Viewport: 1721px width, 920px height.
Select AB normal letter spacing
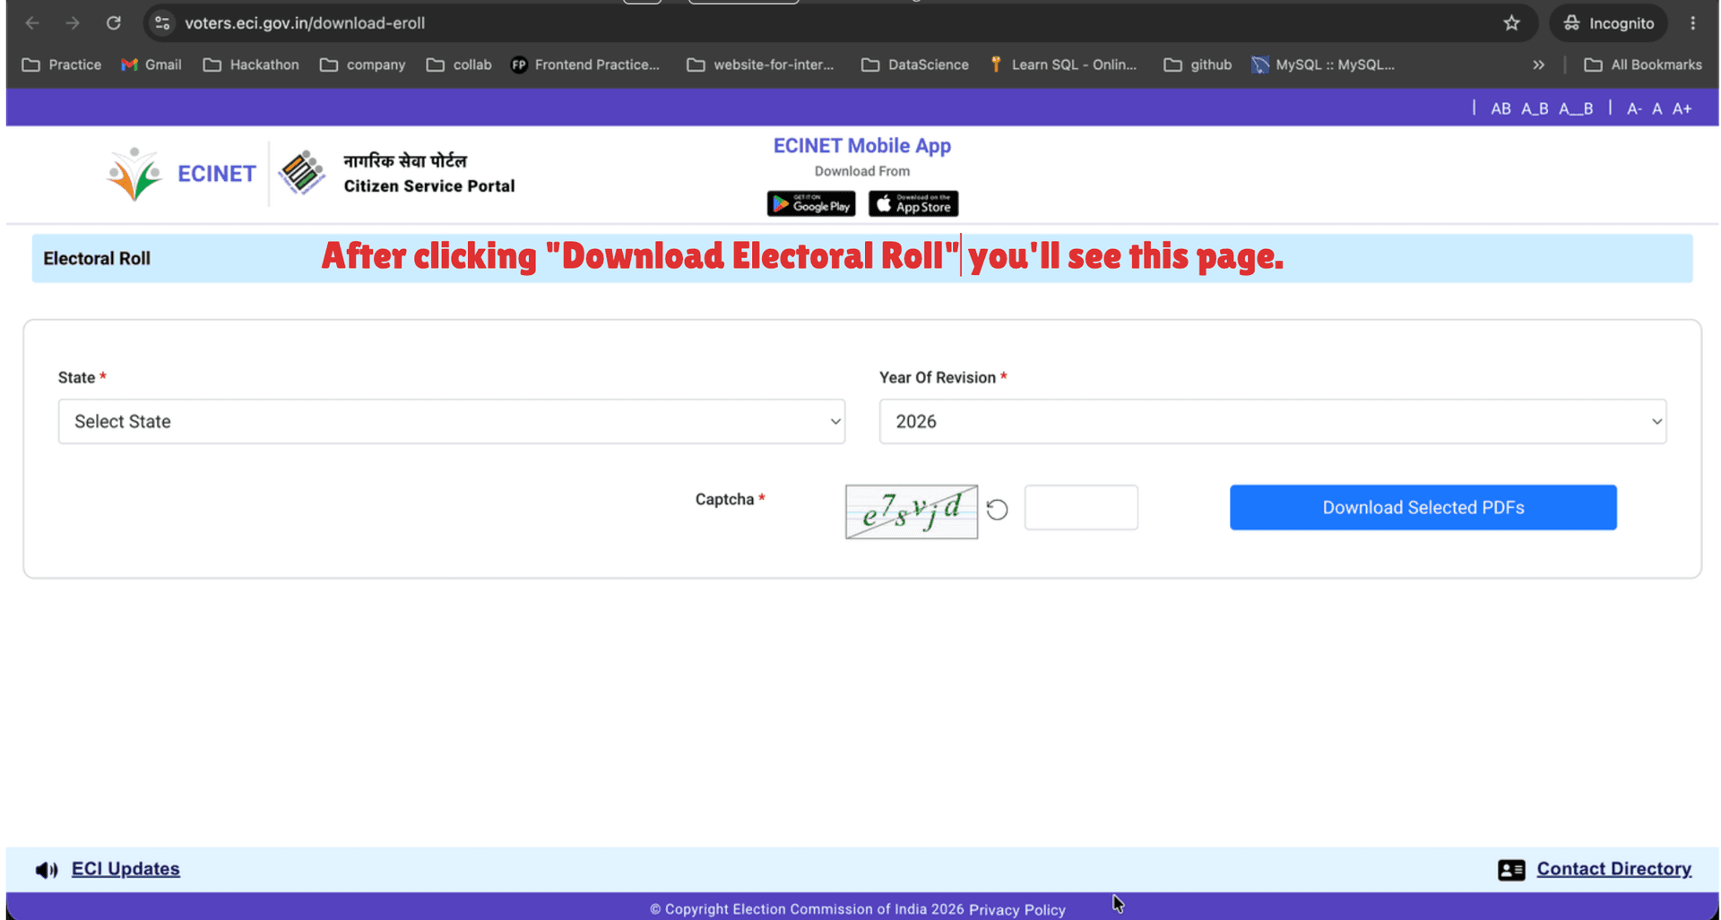(x=1500, y=108)
